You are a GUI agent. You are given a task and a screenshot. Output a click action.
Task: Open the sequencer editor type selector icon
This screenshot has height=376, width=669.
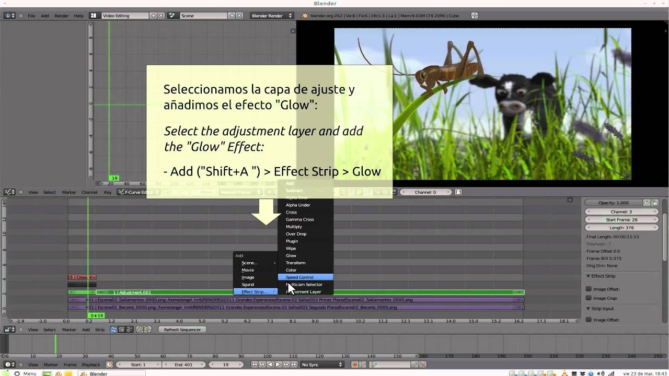tap(9, 330)
